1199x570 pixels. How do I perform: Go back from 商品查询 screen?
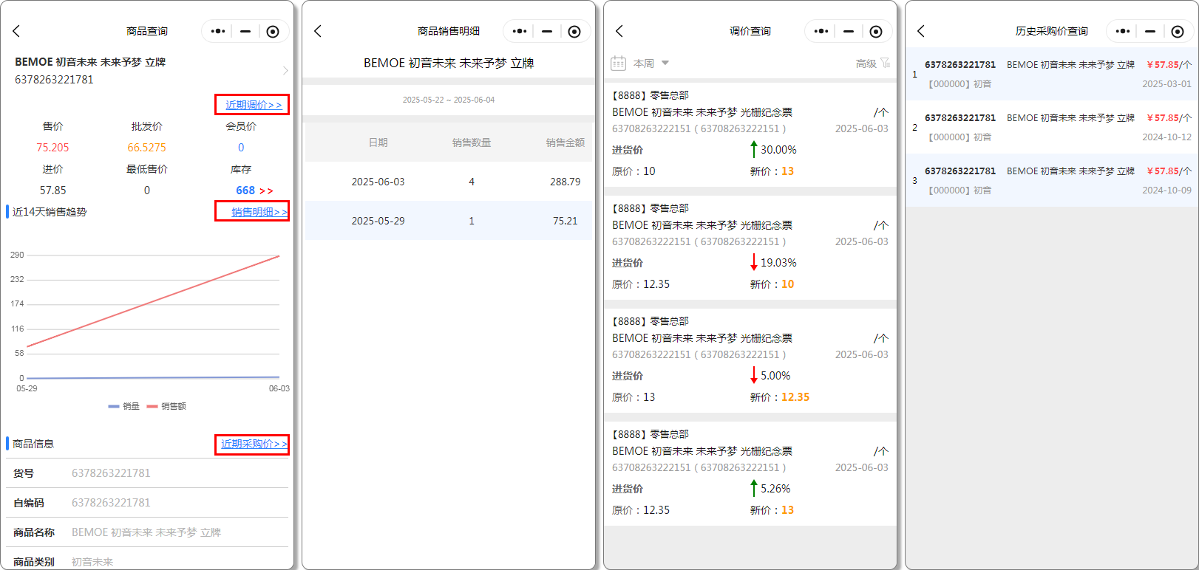click(16, 31)
